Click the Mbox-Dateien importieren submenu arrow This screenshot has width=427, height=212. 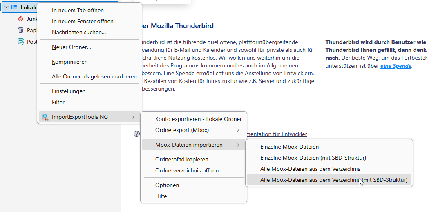(x=238, y=145)
